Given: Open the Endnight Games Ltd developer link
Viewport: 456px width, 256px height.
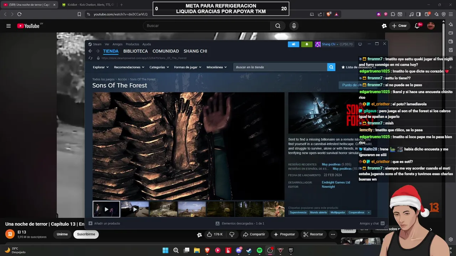Looking at the screenshot, I should (x=336, y=182).
